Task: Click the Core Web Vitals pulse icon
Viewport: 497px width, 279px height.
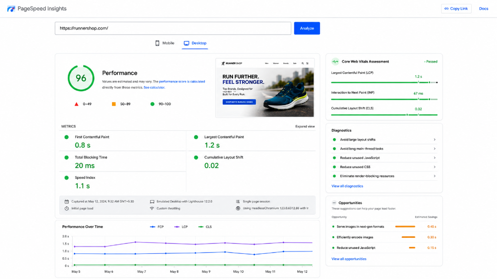Action: coord(335,62)
